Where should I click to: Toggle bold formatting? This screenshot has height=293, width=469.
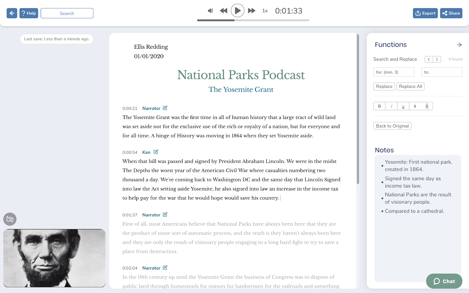[379, 106]
